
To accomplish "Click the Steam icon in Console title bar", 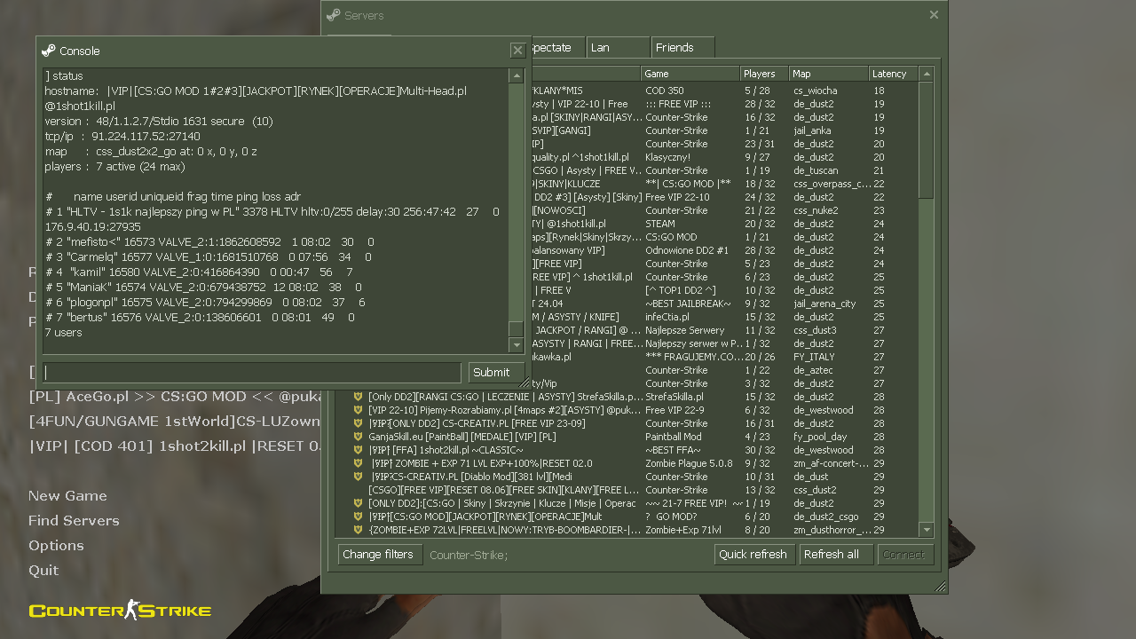I will pos(49,51).
